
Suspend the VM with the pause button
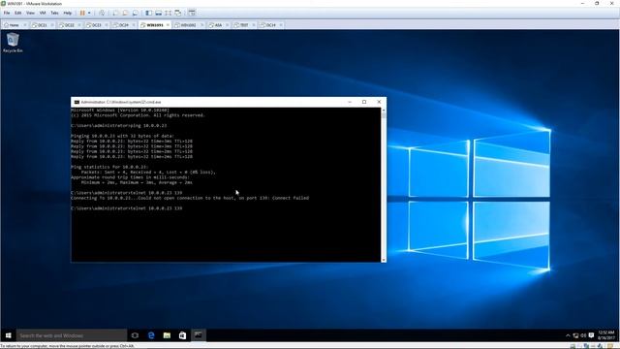click(82, 13)
